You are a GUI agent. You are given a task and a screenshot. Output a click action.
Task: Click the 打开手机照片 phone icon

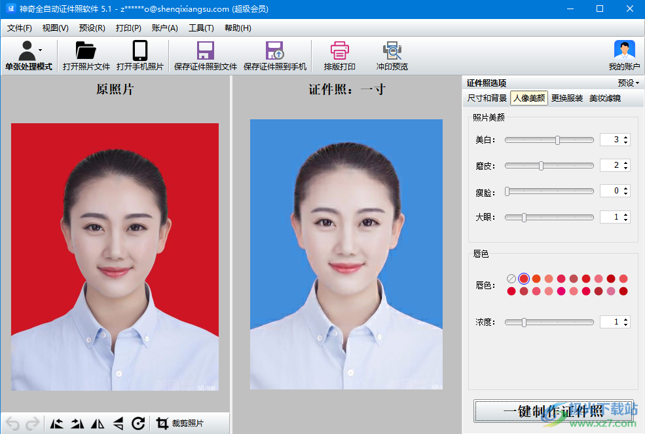139,51
